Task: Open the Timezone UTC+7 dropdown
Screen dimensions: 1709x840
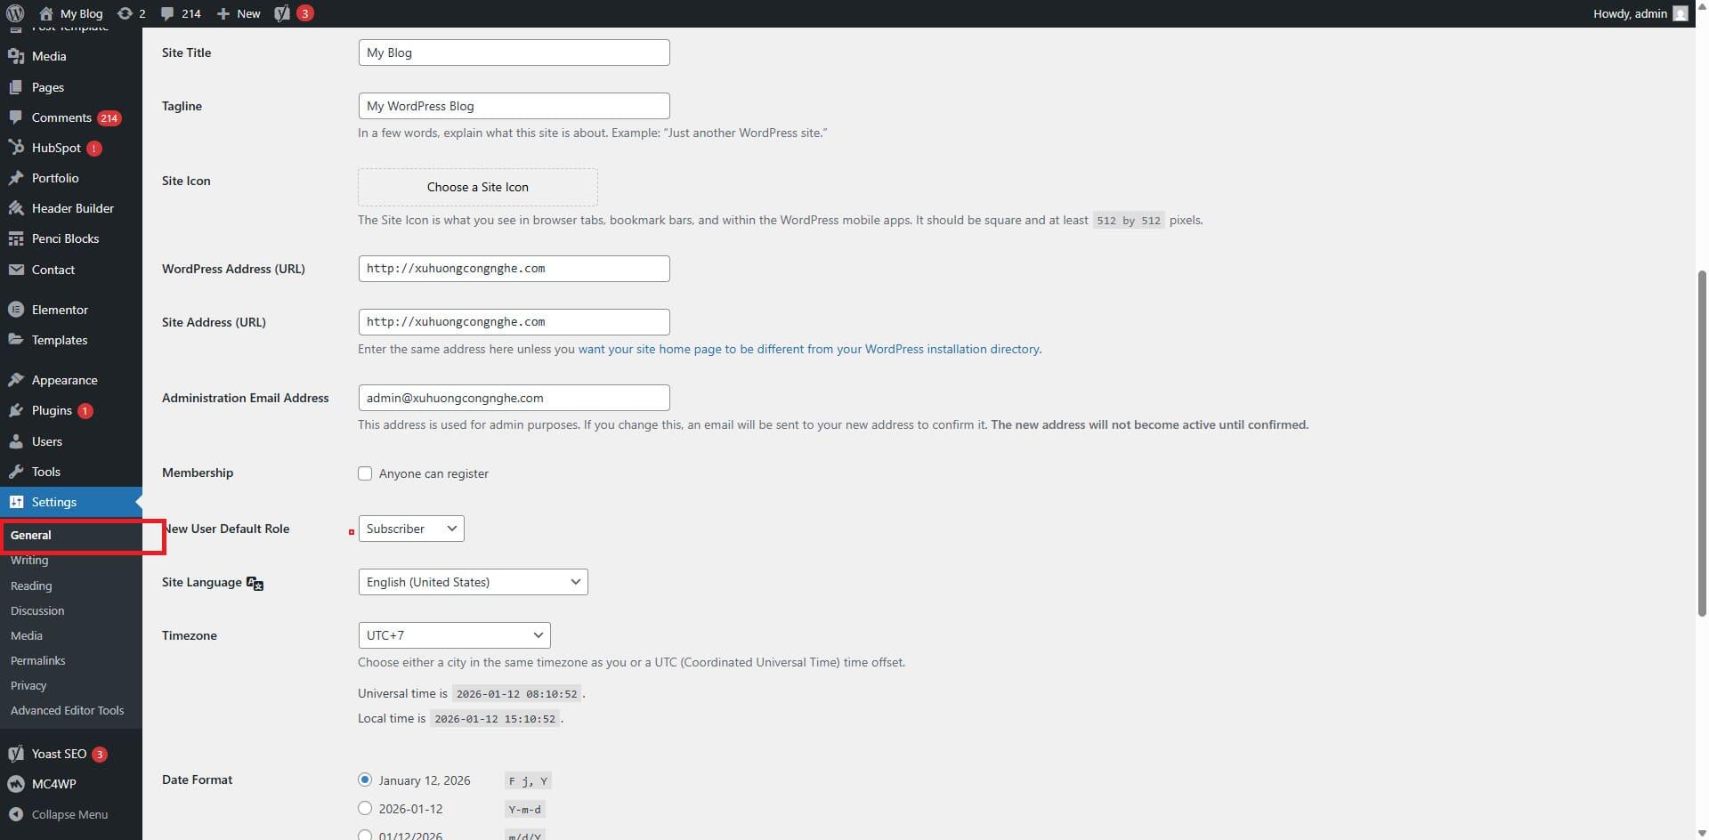Action: (454, 635)
